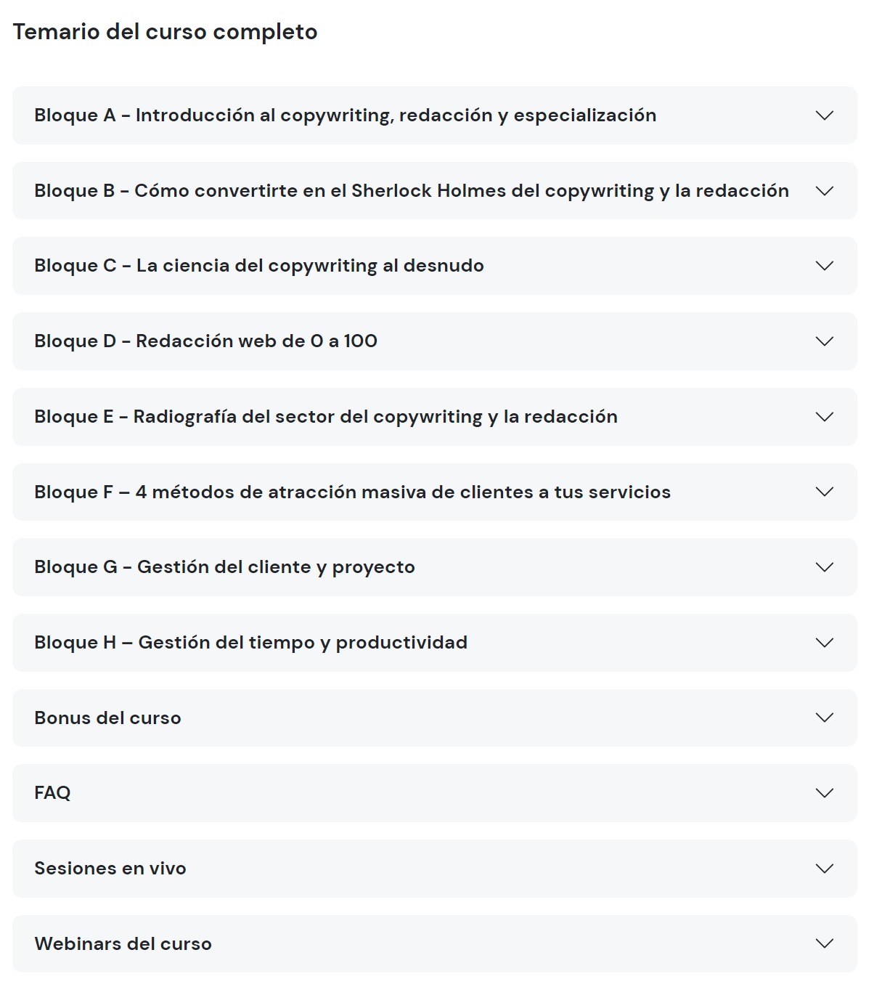The height and width of the screenshot is (987, 874).
Task: Click the FAQ row's down arrow
Action: (x=824, y=793)
